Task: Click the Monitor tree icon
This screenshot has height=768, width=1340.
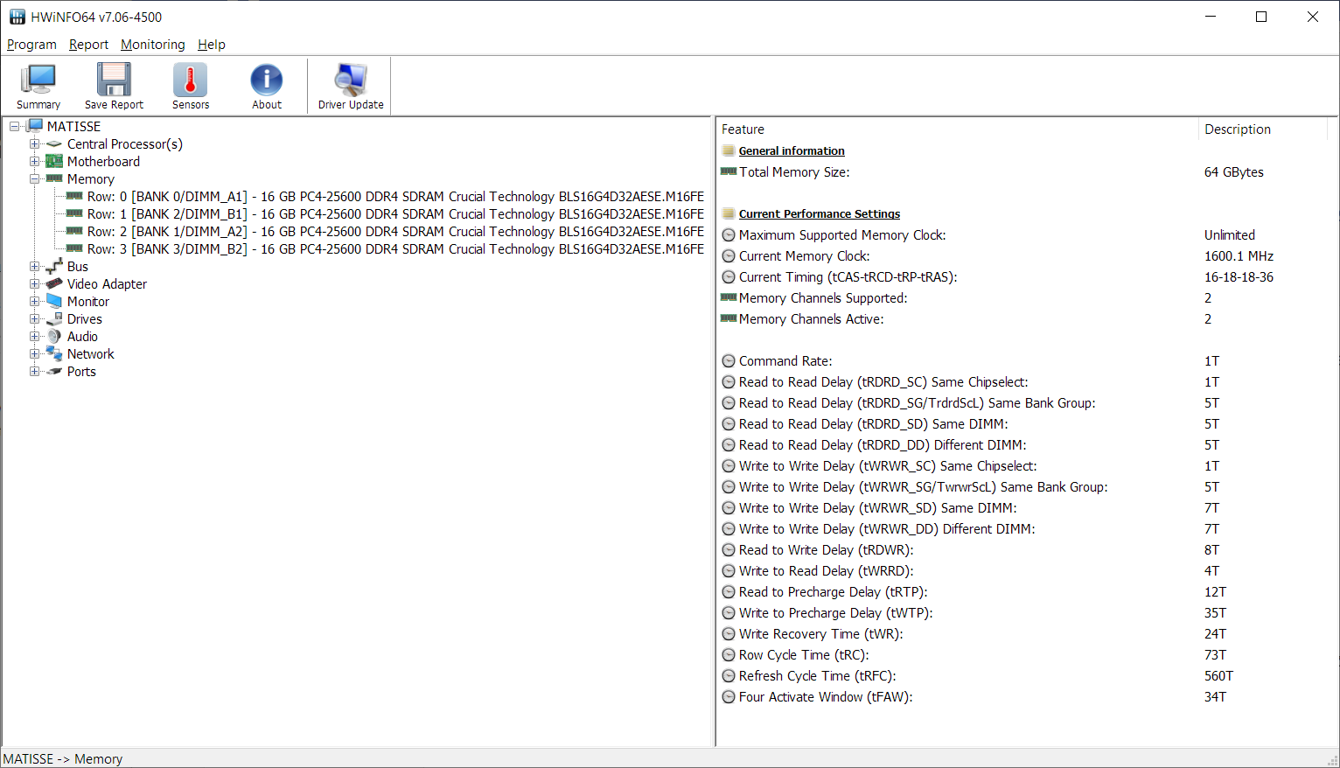Action: click(54, 301)
